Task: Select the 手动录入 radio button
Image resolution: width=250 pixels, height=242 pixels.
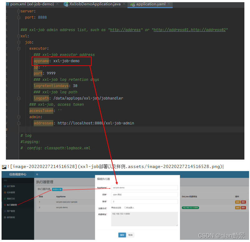Action: [x=125, y=208]
